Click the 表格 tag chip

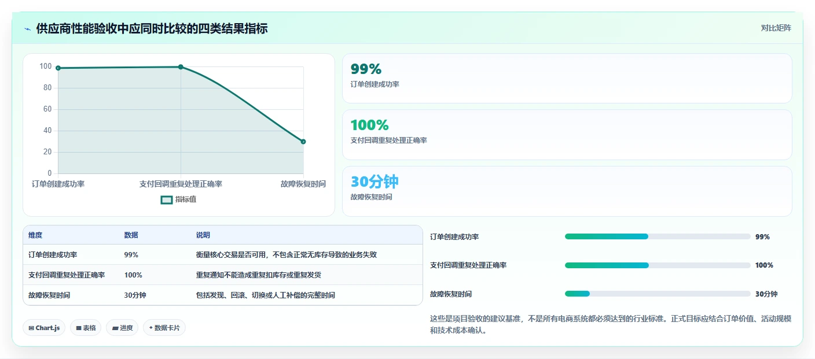(x=86, y=328)
